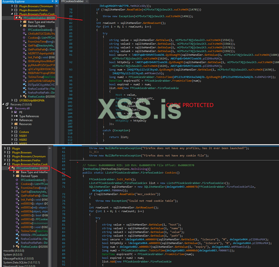Expand the Recovery.dll PE node

point(12,112)
